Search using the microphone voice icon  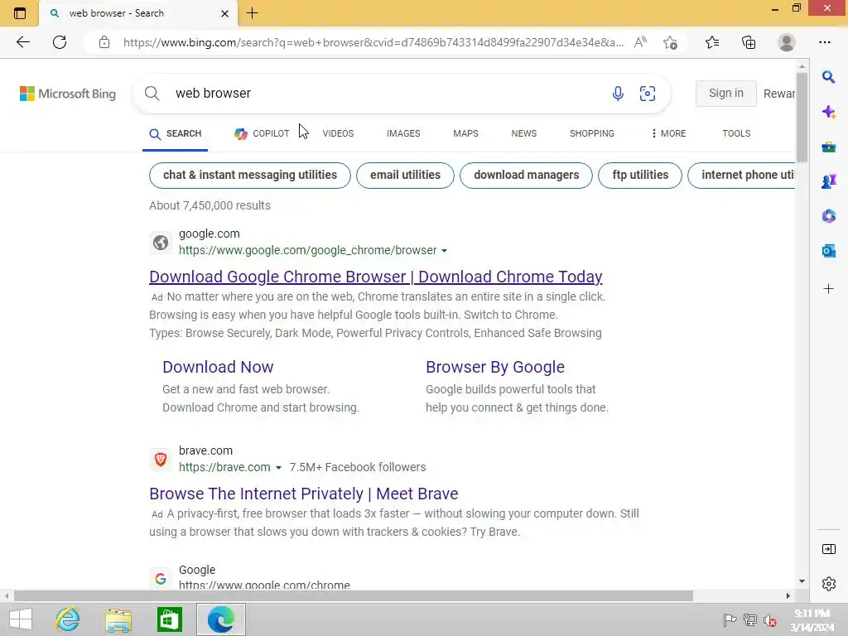(618, 94)
